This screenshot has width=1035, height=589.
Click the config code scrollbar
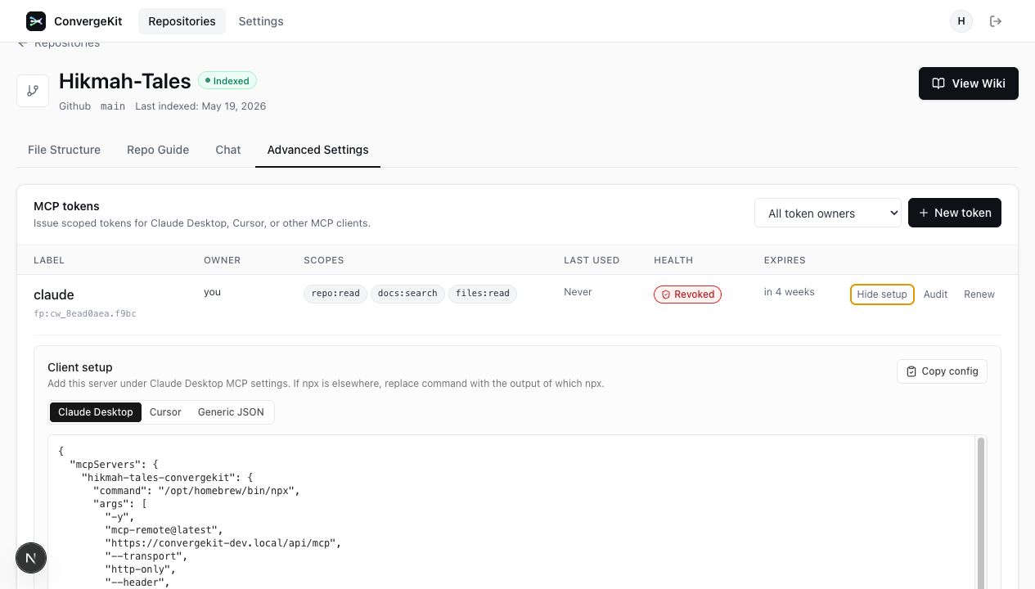(981, 512)
